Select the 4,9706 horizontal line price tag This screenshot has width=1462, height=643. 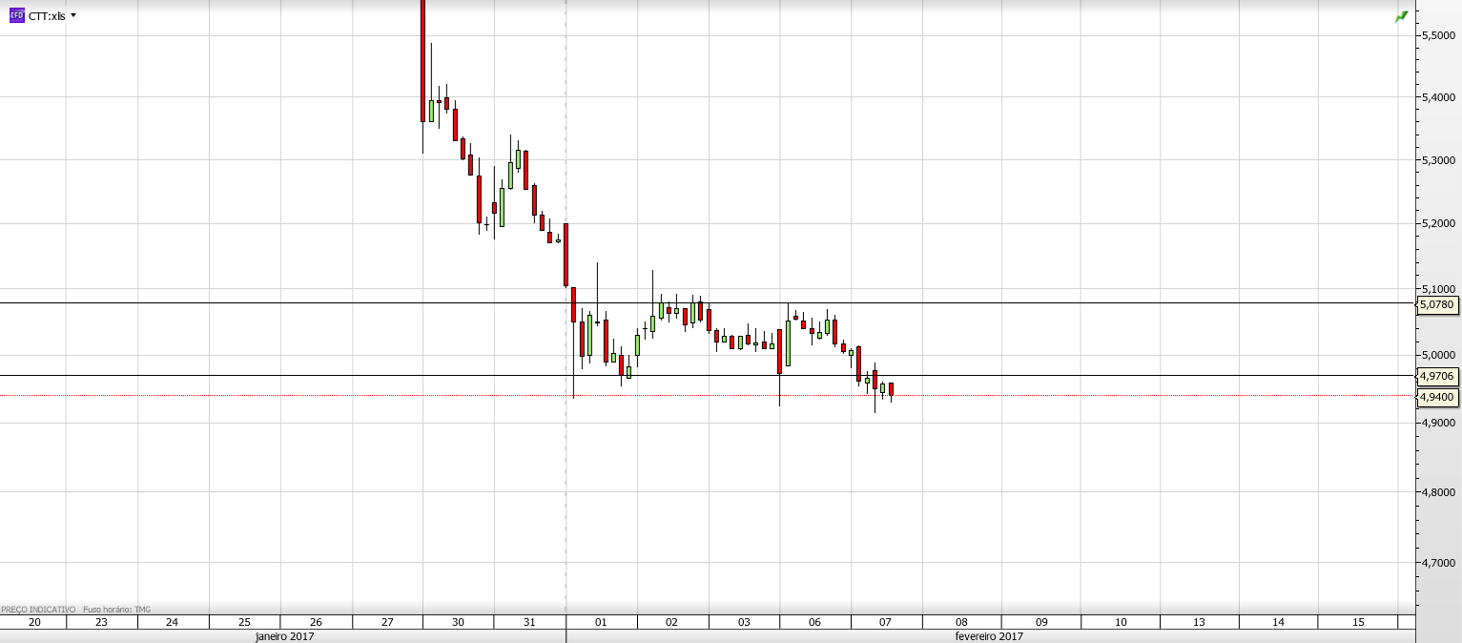(x=1437, y=377)
